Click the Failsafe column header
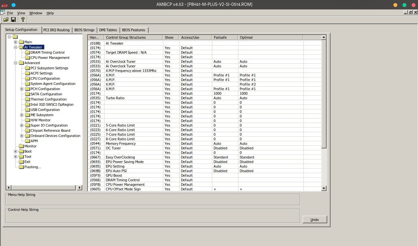Screen dimensions: 418x246 click(x=225, y=37)
